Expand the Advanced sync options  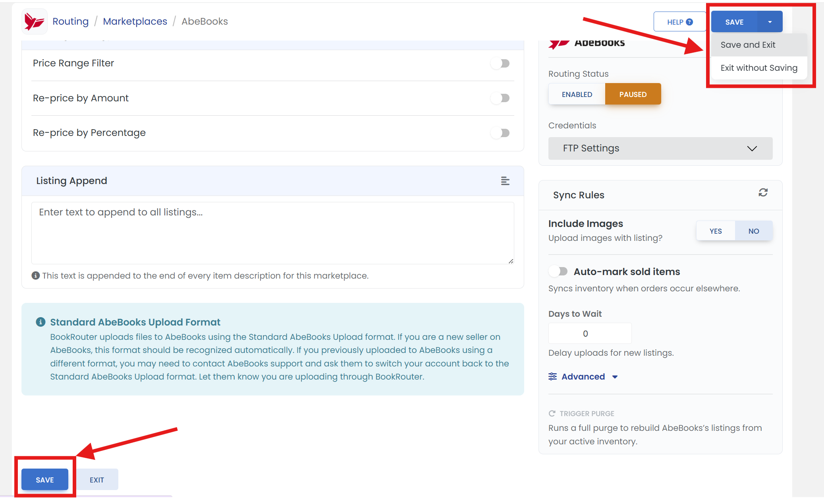[x=583, y=376]
